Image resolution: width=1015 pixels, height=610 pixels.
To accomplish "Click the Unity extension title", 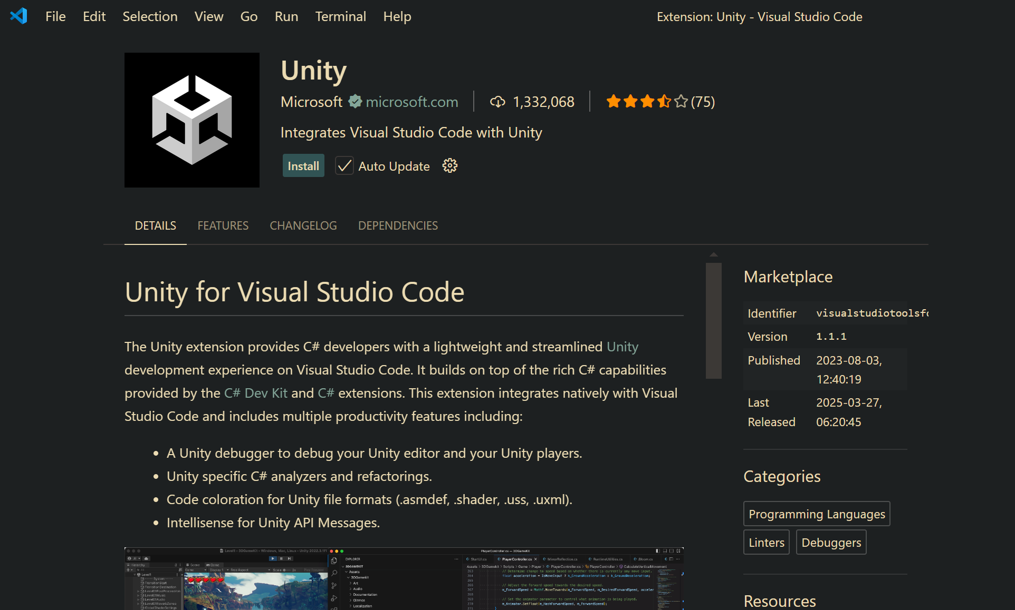I will point(313,71).
